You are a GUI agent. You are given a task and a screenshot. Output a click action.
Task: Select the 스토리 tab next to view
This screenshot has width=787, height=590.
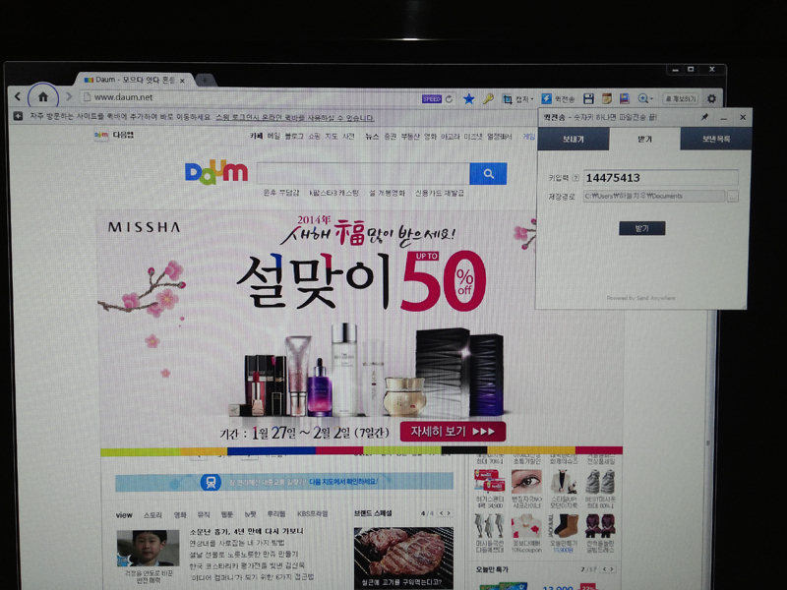coord(152,514)
